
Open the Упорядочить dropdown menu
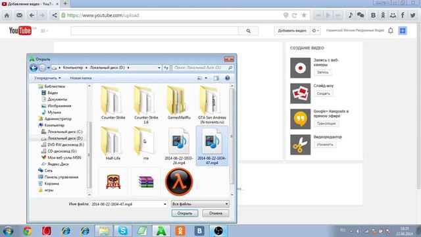(x=47, y=78)
